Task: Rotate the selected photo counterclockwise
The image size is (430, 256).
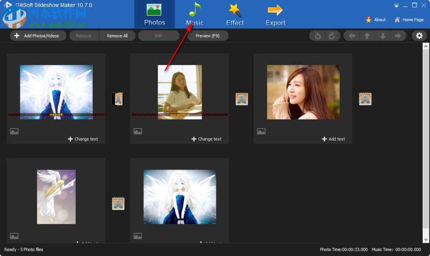Action: click(318, 36)
